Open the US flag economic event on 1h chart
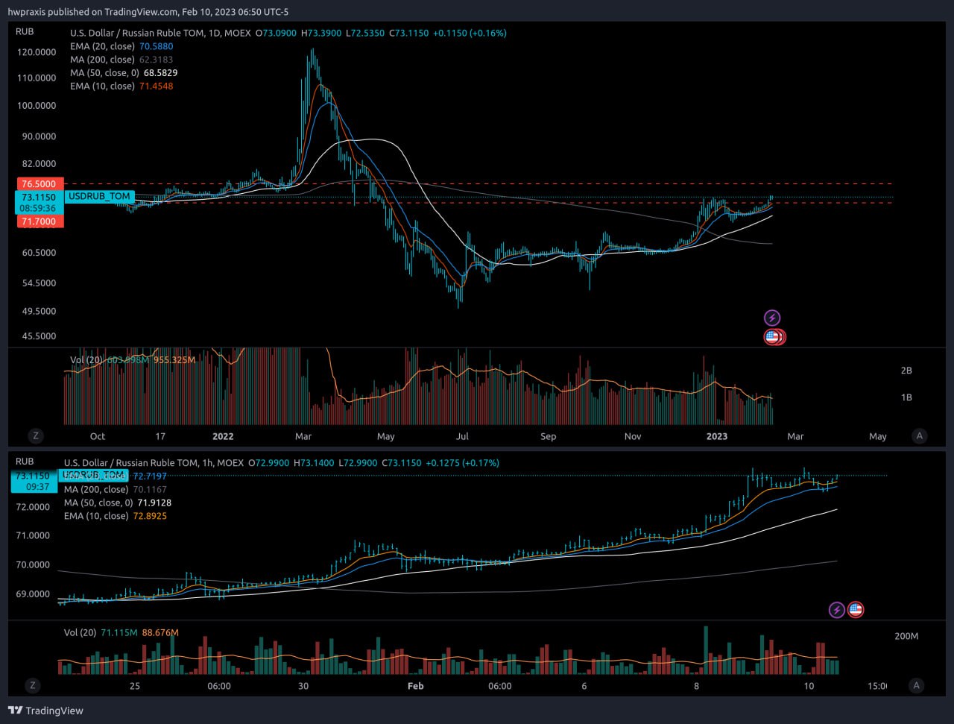Viewport: 954px width, 724px height. point(856,610)
